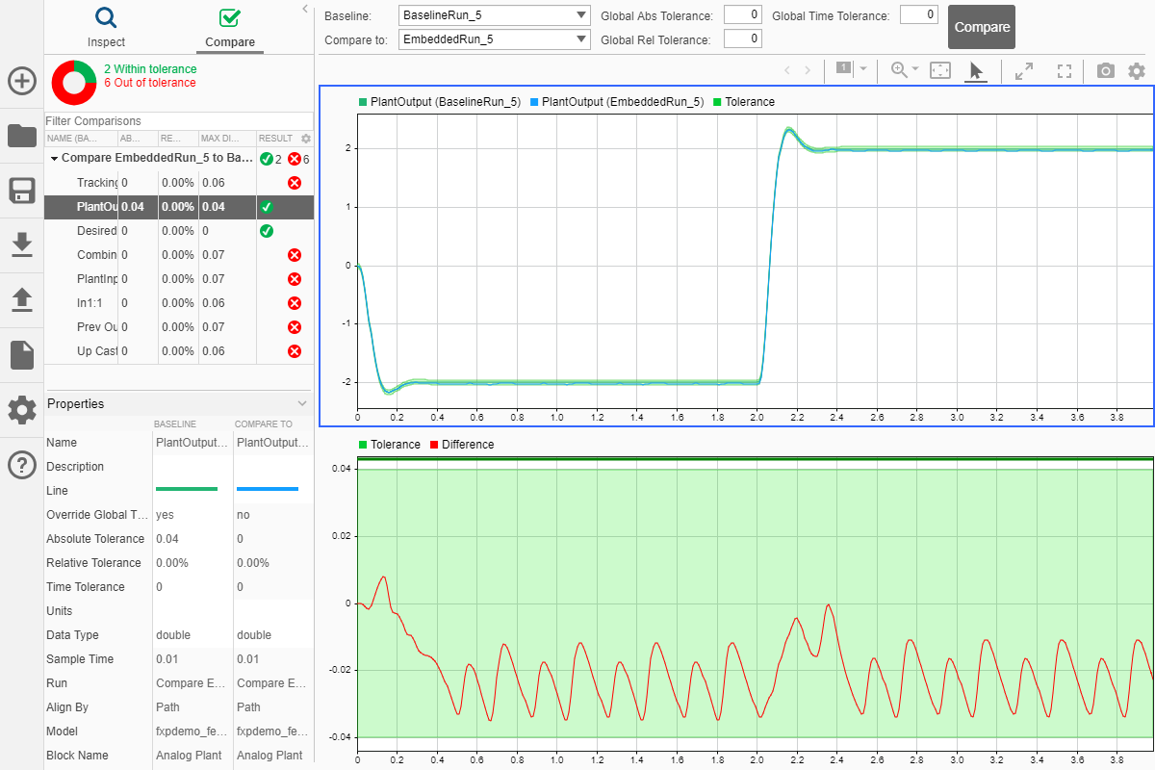Open the Compare to run dropdown
1155x770 pixels.
495,39
